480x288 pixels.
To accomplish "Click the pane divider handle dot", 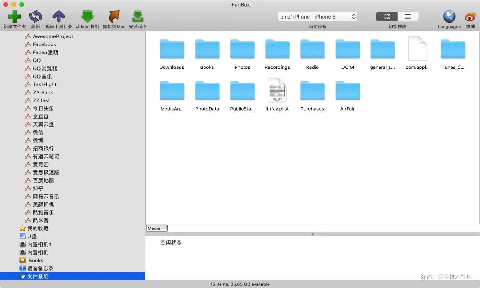I will point(313,234).
